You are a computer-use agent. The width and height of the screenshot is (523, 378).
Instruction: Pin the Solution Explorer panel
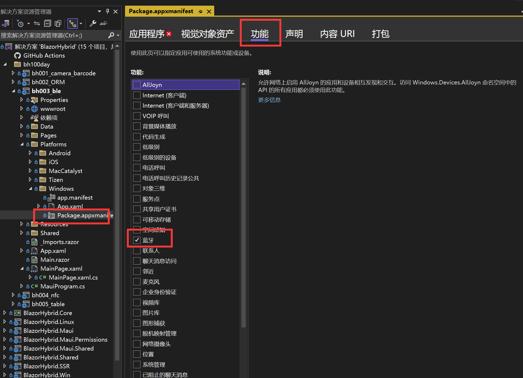(x=108, y=11)
